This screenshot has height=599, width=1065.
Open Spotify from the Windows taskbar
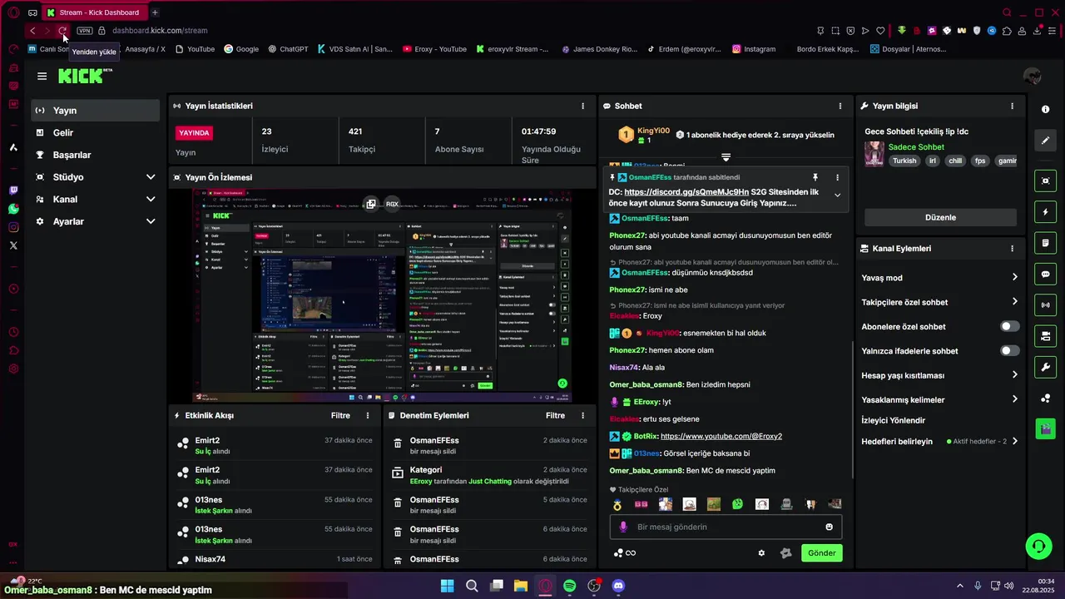[569, 586]
